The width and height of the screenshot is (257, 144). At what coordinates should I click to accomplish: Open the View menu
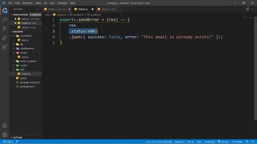coord(38,3)
